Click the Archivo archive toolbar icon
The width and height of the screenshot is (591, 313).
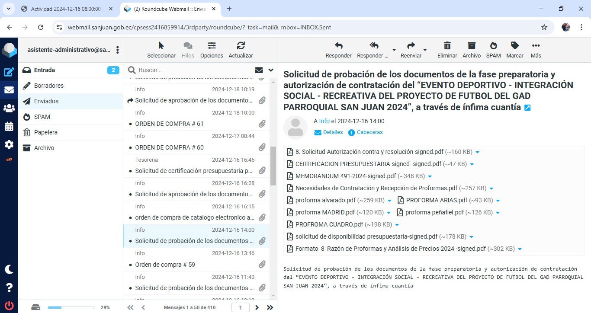click(471, 46)
